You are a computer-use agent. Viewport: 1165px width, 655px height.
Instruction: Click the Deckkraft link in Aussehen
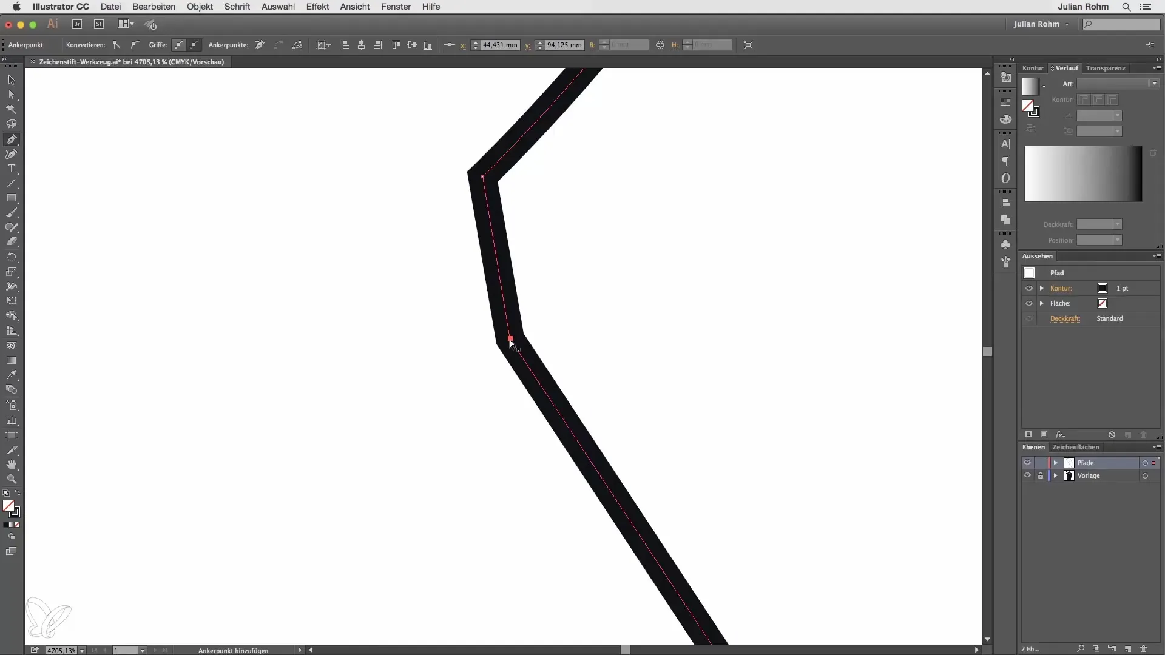click(1065, 318)
